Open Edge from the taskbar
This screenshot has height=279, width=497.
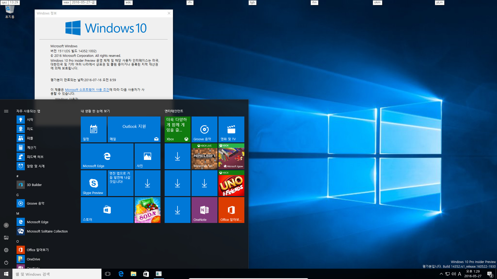click(x=121, y=274)
